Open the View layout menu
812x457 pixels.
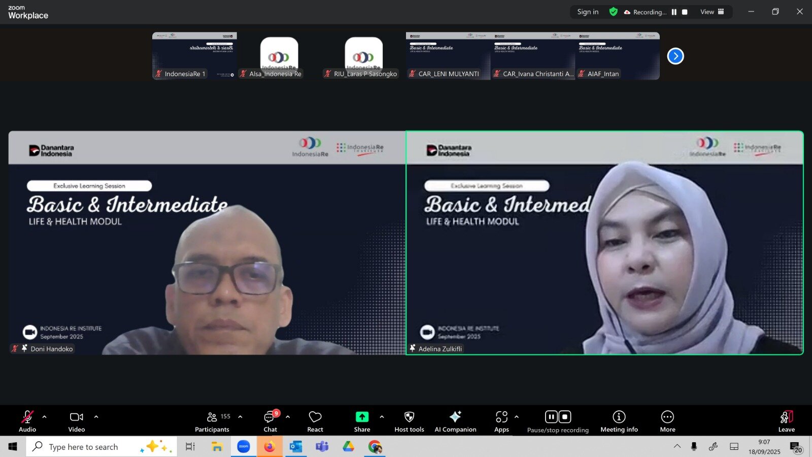712,12
